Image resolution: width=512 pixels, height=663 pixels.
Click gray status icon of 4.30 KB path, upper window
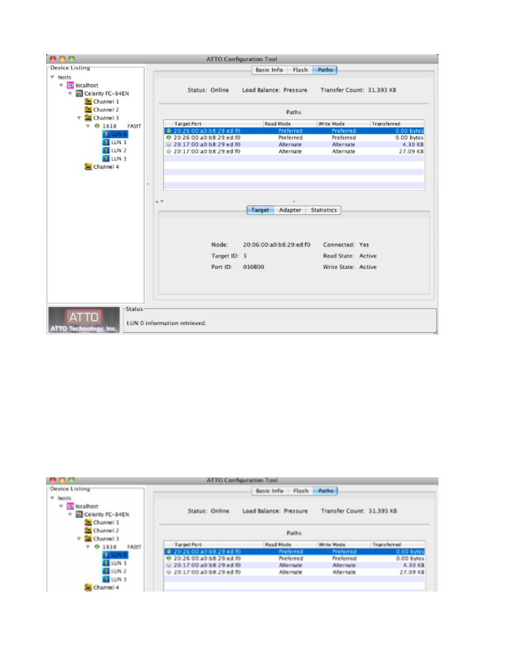click(x=169, y=144)
